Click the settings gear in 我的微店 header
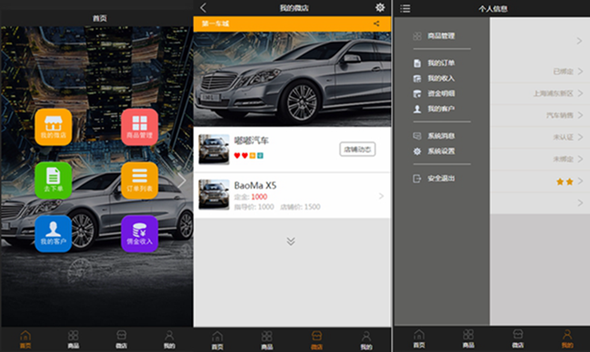 380,7
